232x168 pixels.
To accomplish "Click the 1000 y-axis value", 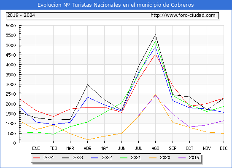I will [x=11, y=123].
